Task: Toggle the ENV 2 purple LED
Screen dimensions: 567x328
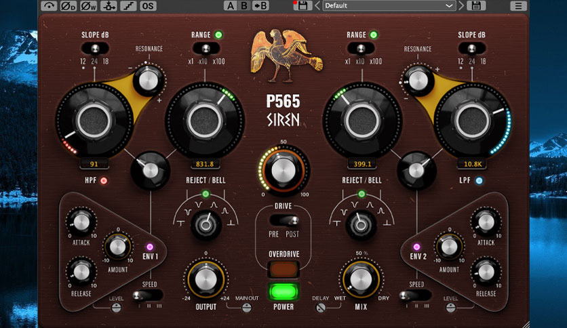Action: [x=416, y=247]
